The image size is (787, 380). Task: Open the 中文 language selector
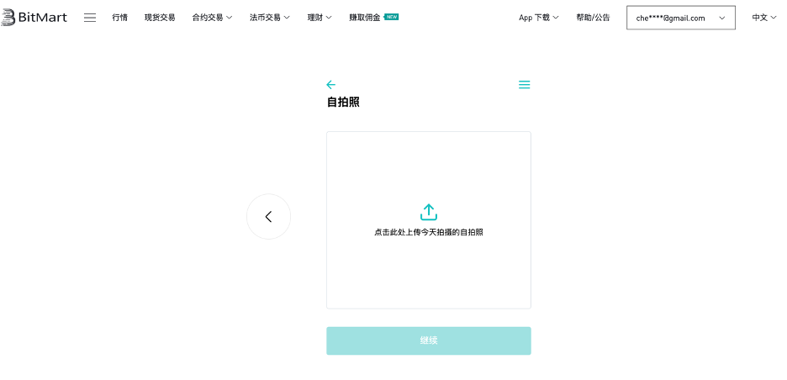click(x=764, y=18)
